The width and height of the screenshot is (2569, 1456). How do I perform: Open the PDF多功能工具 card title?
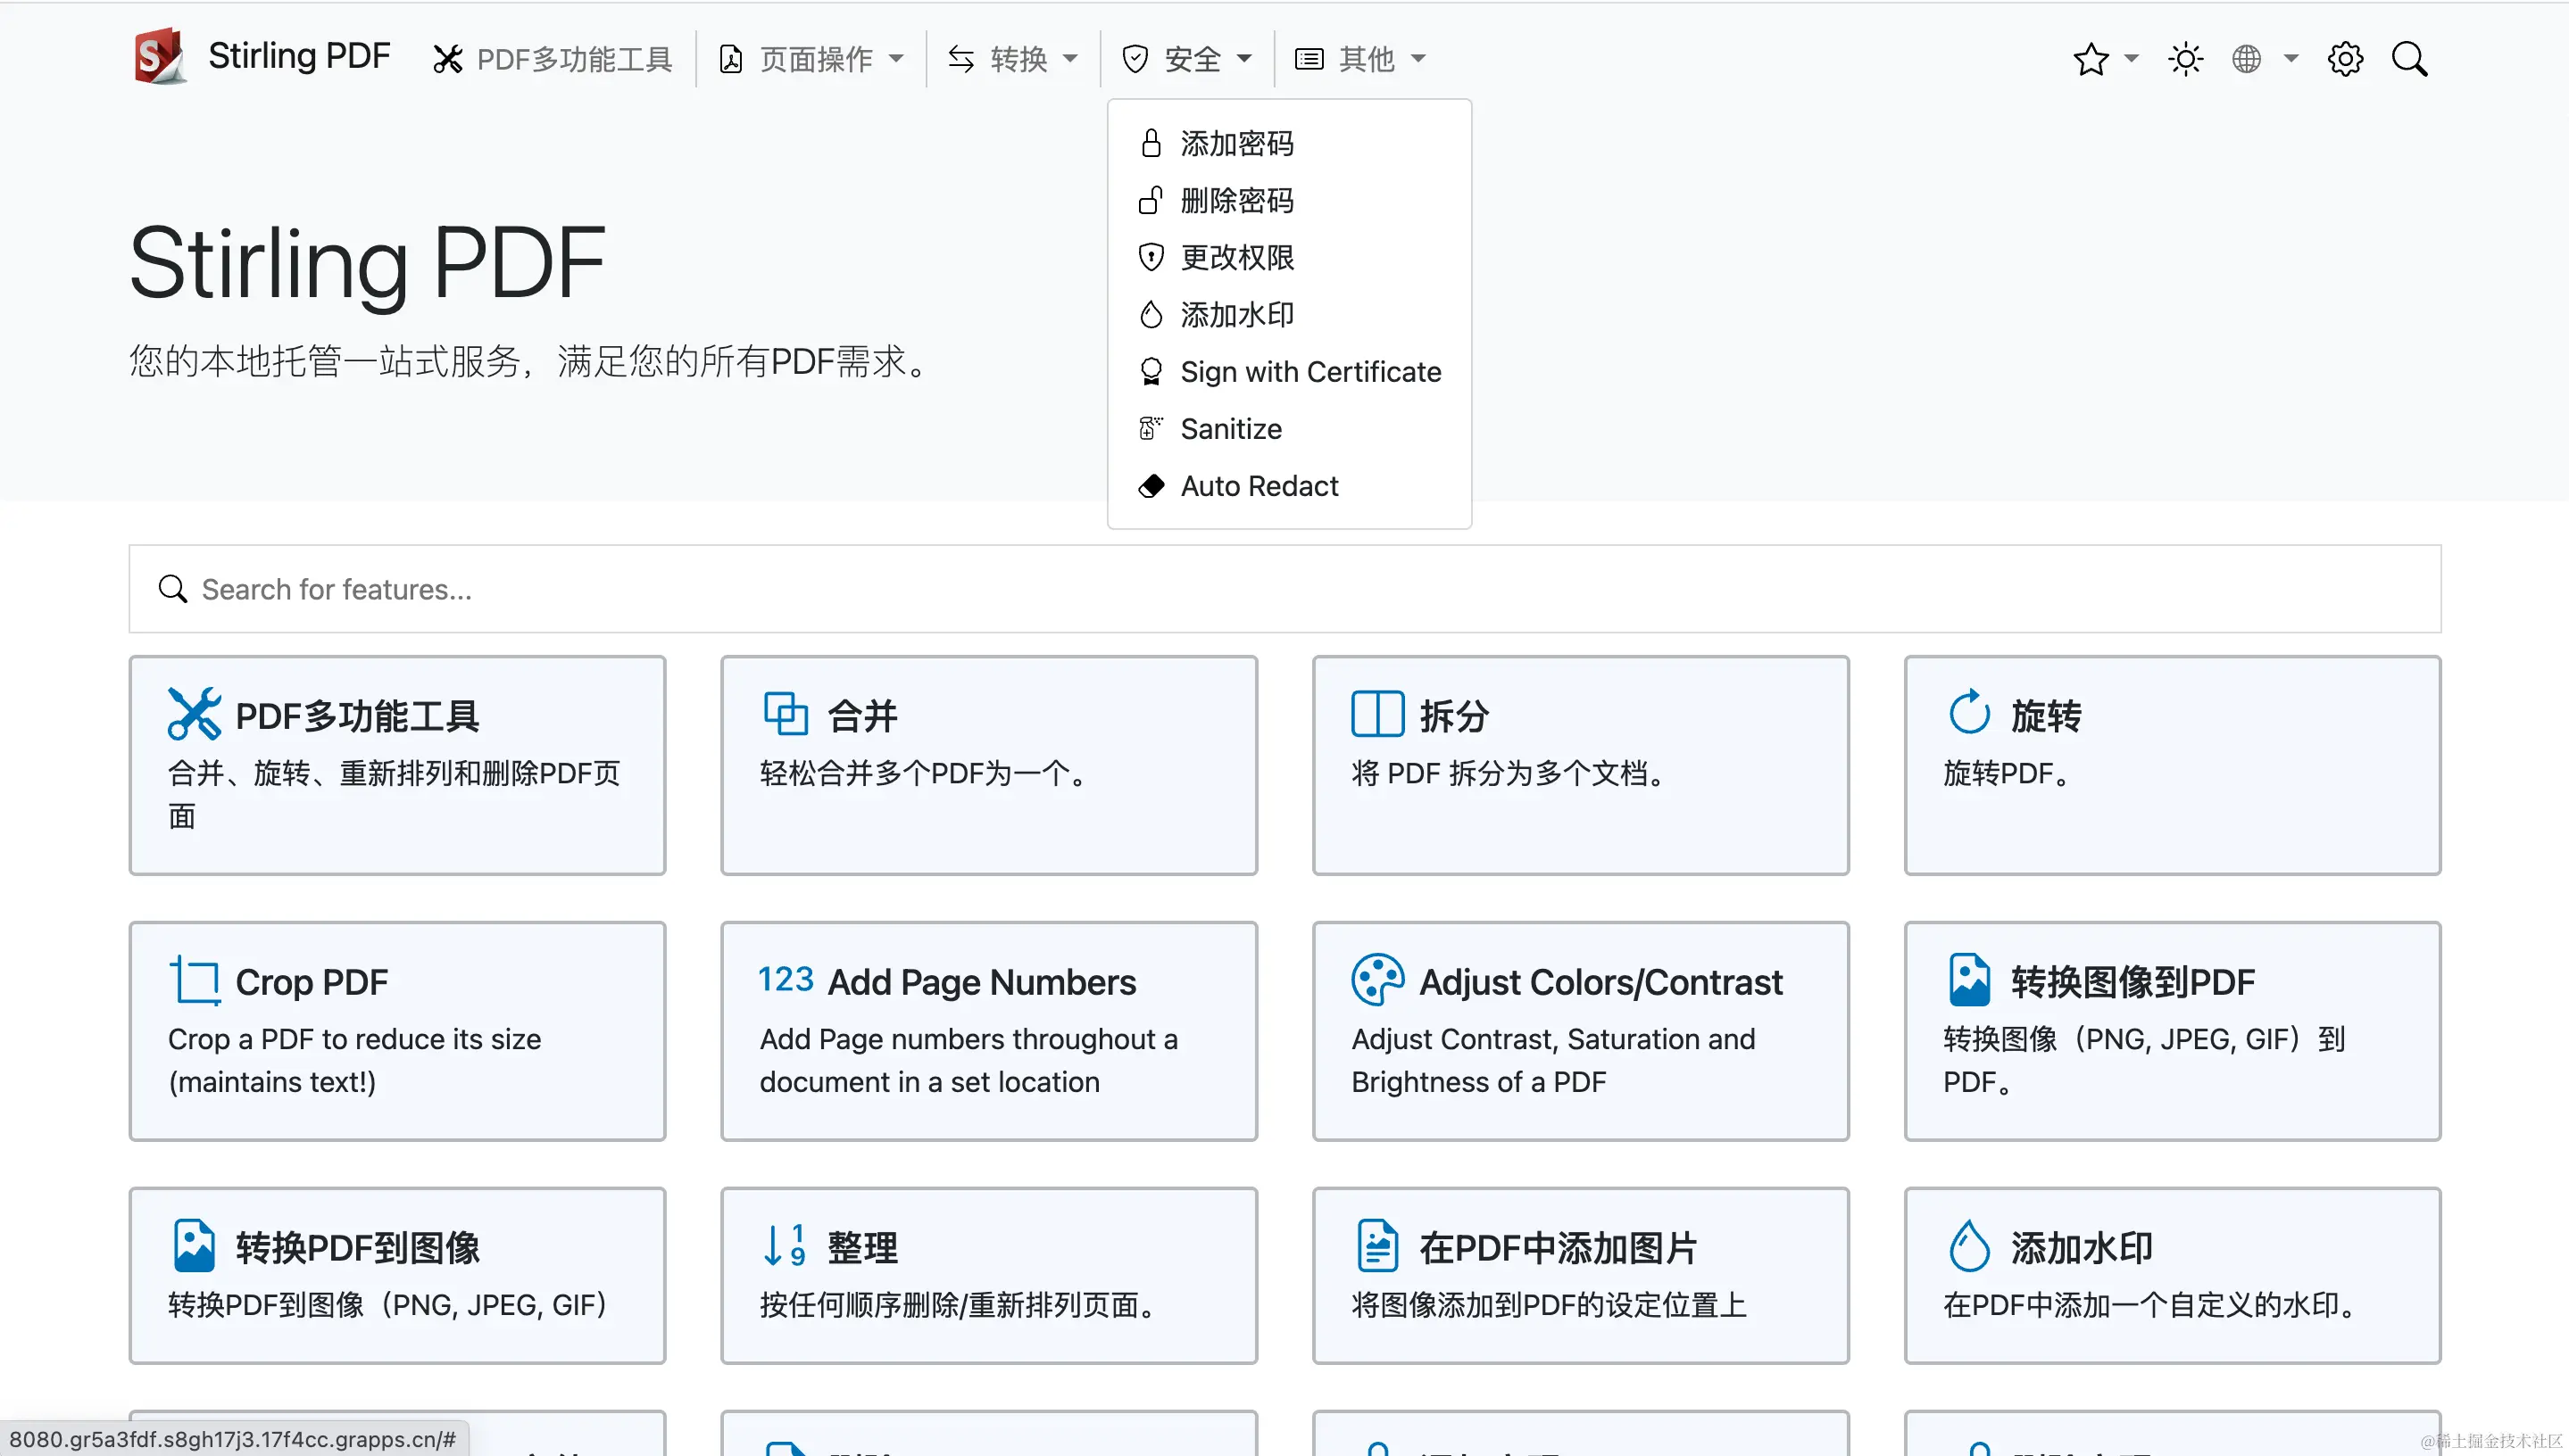click(357, 716)
